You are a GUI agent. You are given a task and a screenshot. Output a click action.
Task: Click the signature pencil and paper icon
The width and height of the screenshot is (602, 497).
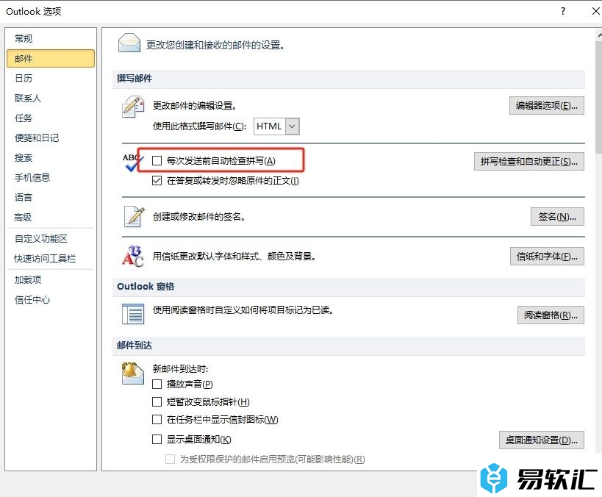click(x=134, y=216)
